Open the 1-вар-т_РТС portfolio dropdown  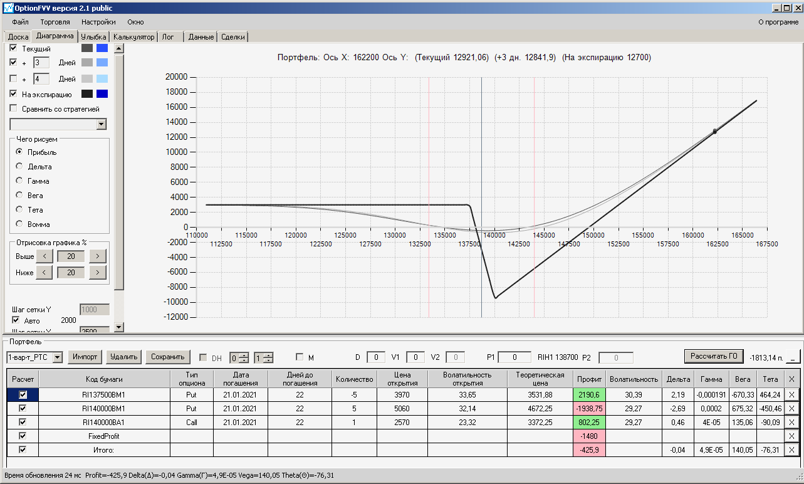[x=58, y=357]
